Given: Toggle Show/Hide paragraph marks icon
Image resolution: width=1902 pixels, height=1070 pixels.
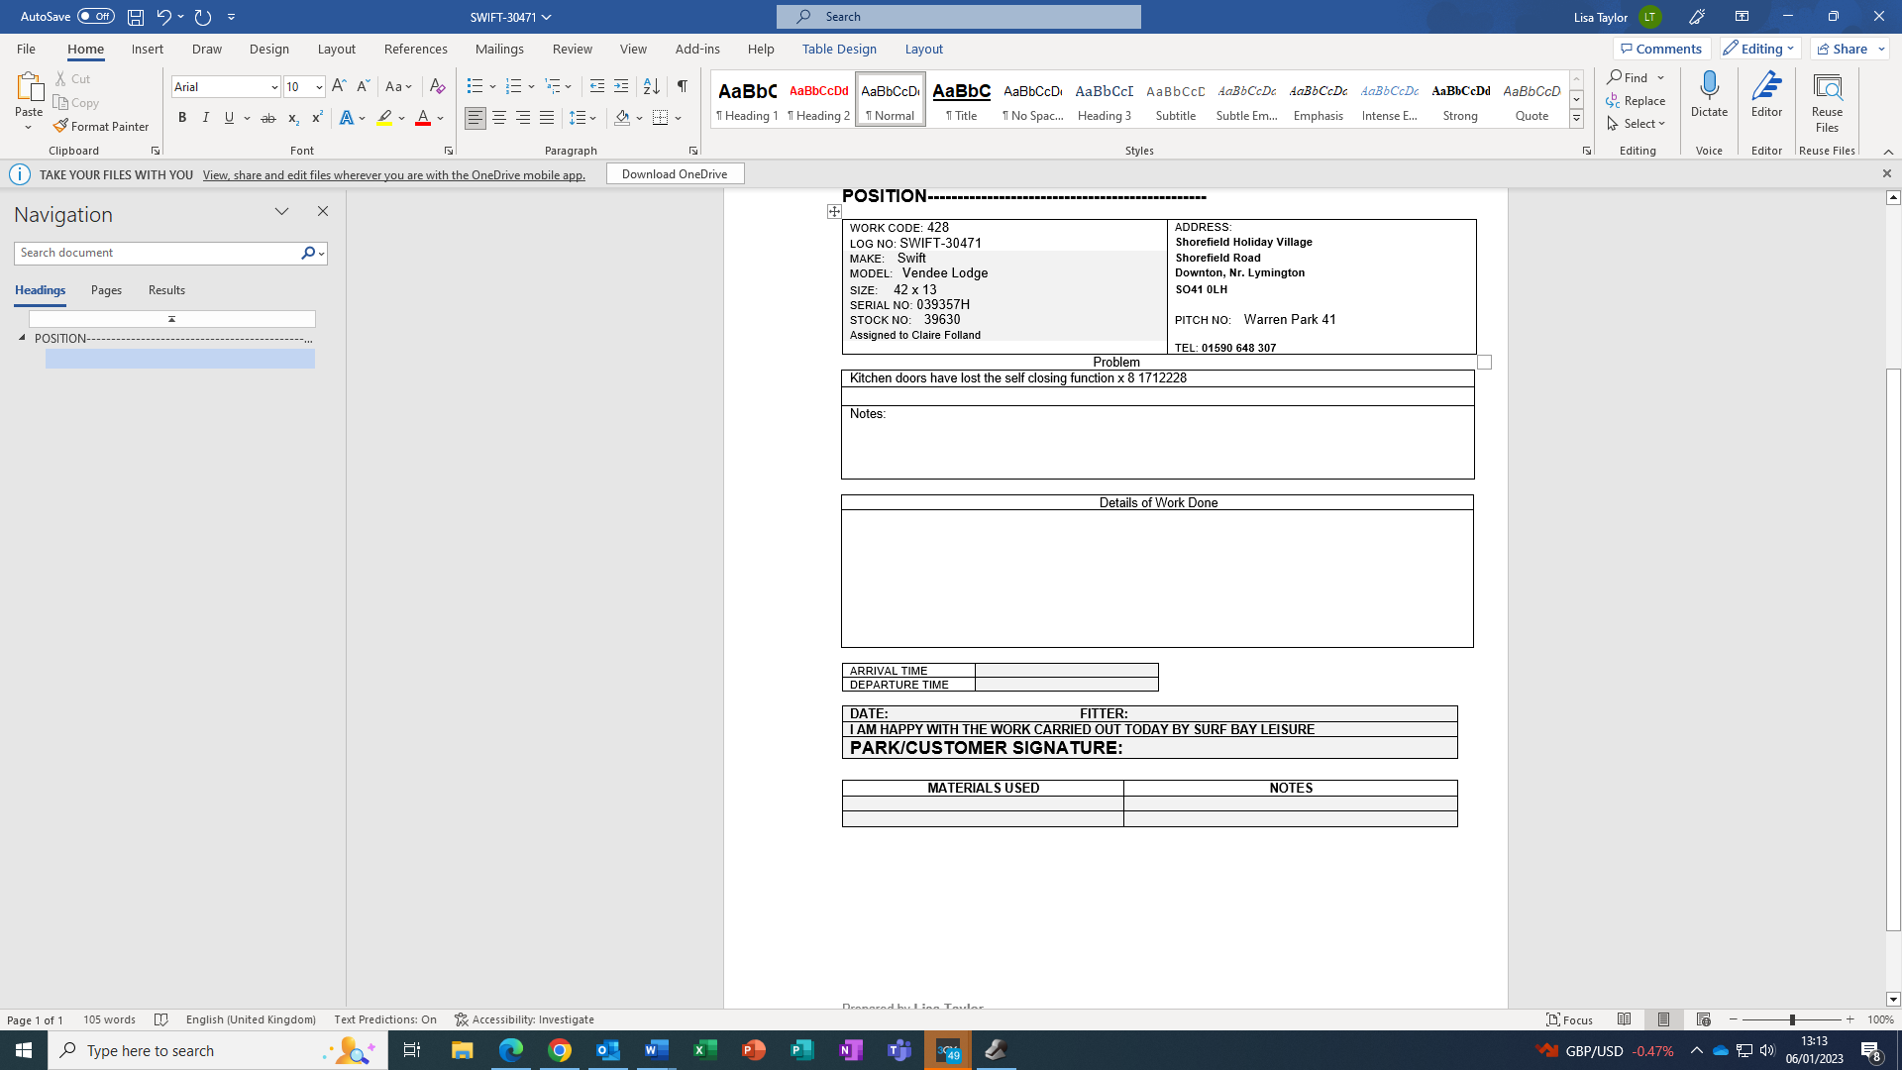Looking at the screenshot, I should [683, 87].
